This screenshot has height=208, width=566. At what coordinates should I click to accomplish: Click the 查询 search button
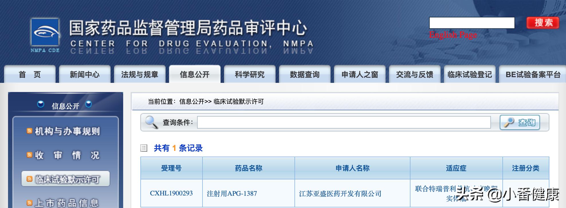[520, 122]
